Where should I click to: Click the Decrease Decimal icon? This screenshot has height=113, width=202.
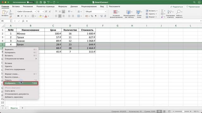(105, 16)
